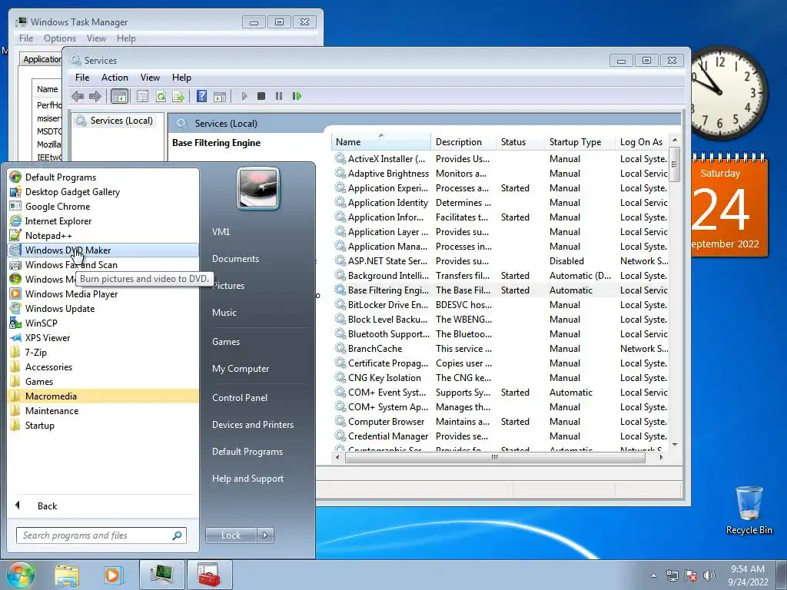
Task: Click the Start Service play icon
Action: coord(244,96)
